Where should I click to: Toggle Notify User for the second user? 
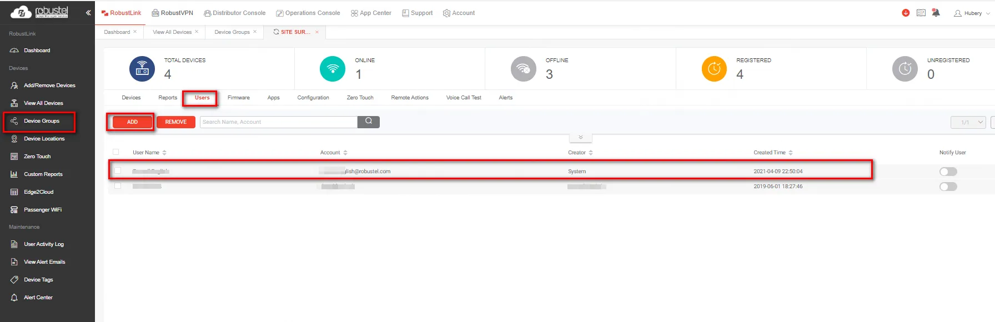point(948,187)
